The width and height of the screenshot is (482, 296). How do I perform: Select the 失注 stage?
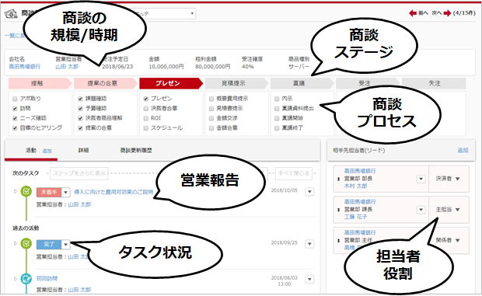[x=434, y=83]
